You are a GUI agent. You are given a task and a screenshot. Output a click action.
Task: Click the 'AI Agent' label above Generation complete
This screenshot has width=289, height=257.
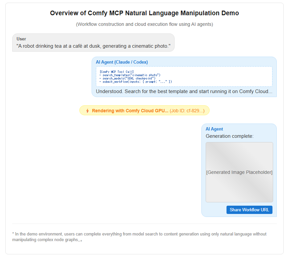(x=214, y=129)
